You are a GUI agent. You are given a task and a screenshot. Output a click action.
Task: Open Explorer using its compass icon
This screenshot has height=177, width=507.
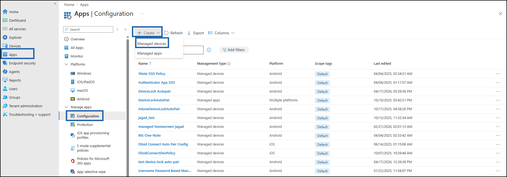[5, 37]
